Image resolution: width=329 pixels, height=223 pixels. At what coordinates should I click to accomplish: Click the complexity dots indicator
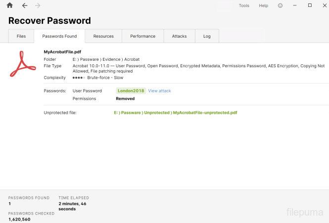click(78, 78)
